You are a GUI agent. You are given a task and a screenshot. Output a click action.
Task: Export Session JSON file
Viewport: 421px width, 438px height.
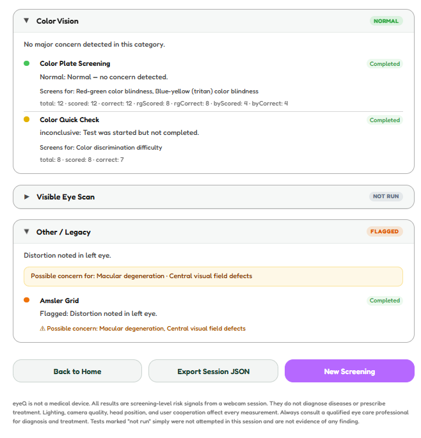213,371
